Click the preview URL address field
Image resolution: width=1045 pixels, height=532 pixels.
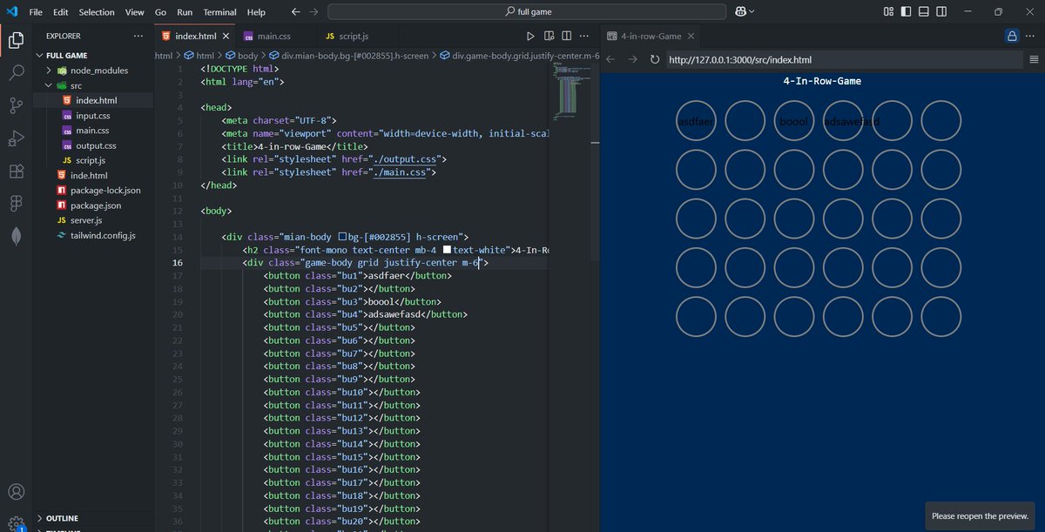843,59
